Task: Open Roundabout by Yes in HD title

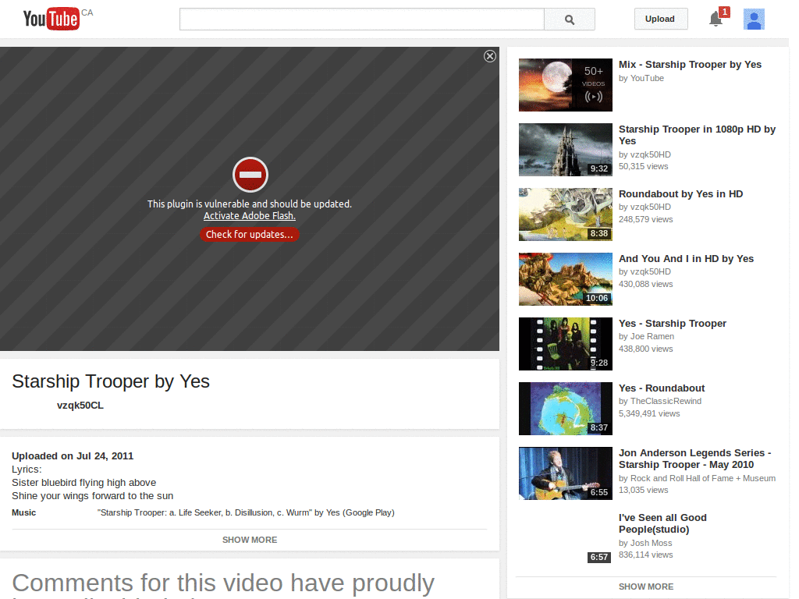Action: pyautogui.click(x=680, y=194)
